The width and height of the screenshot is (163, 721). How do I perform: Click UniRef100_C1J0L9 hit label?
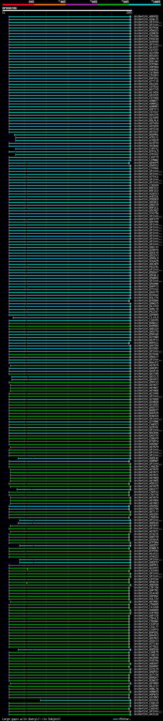tap(146, 317)
